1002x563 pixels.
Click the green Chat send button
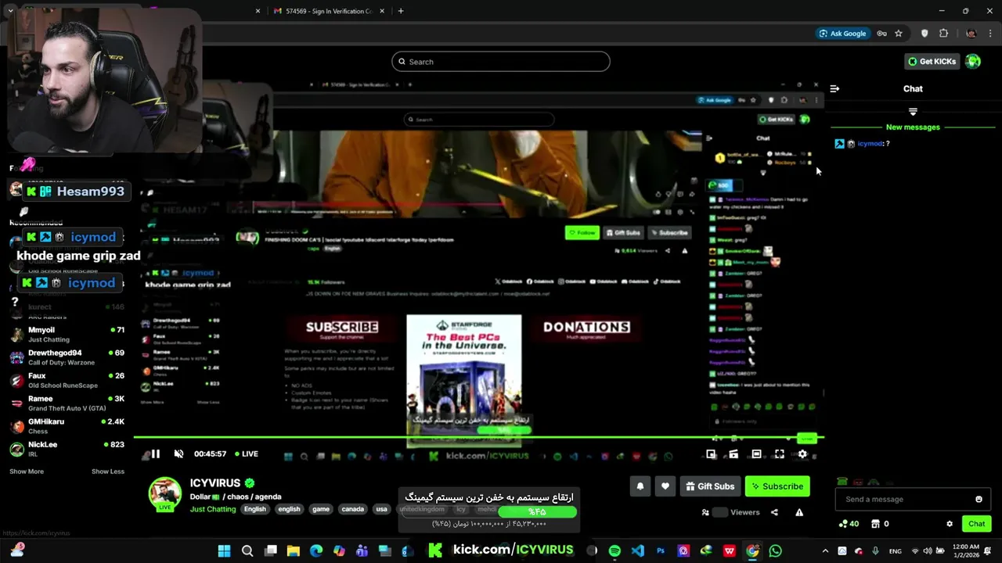tap(976, 524)
